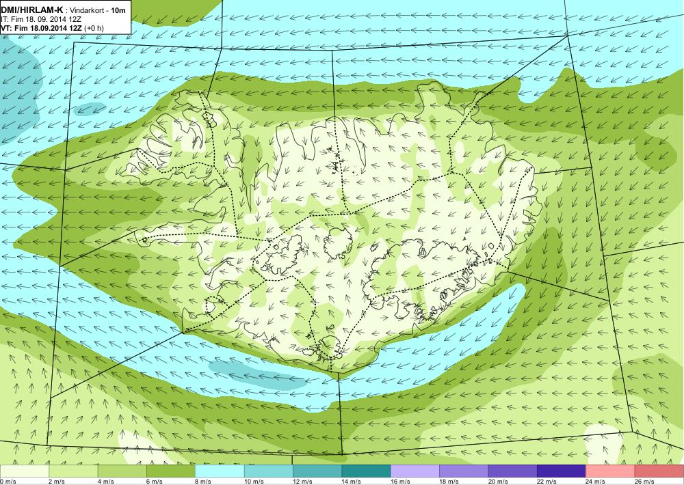Choose the violet 20–22 m/s legend swatch
Viewport: 684px width, 485px height.
tap(513, 471)
